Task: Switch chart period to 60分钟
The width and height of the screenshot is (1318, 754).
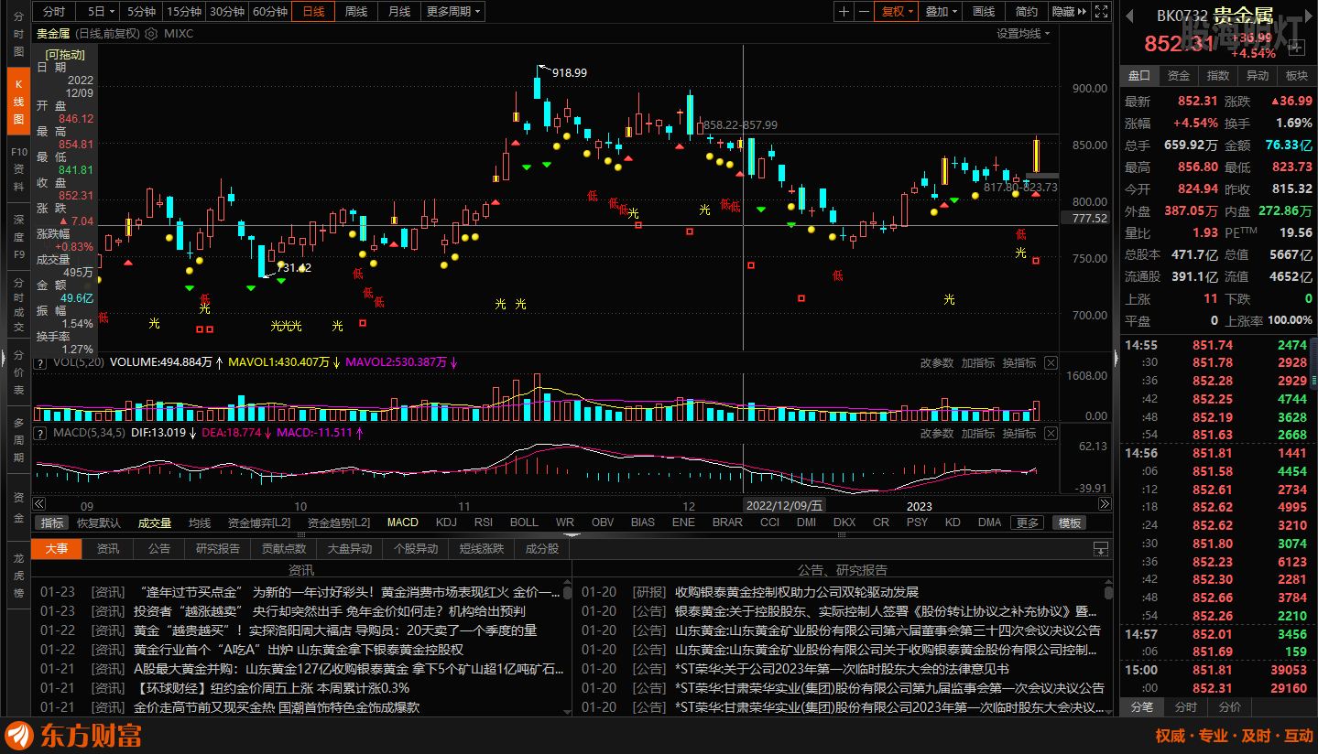Action: [x=269, y=11]
